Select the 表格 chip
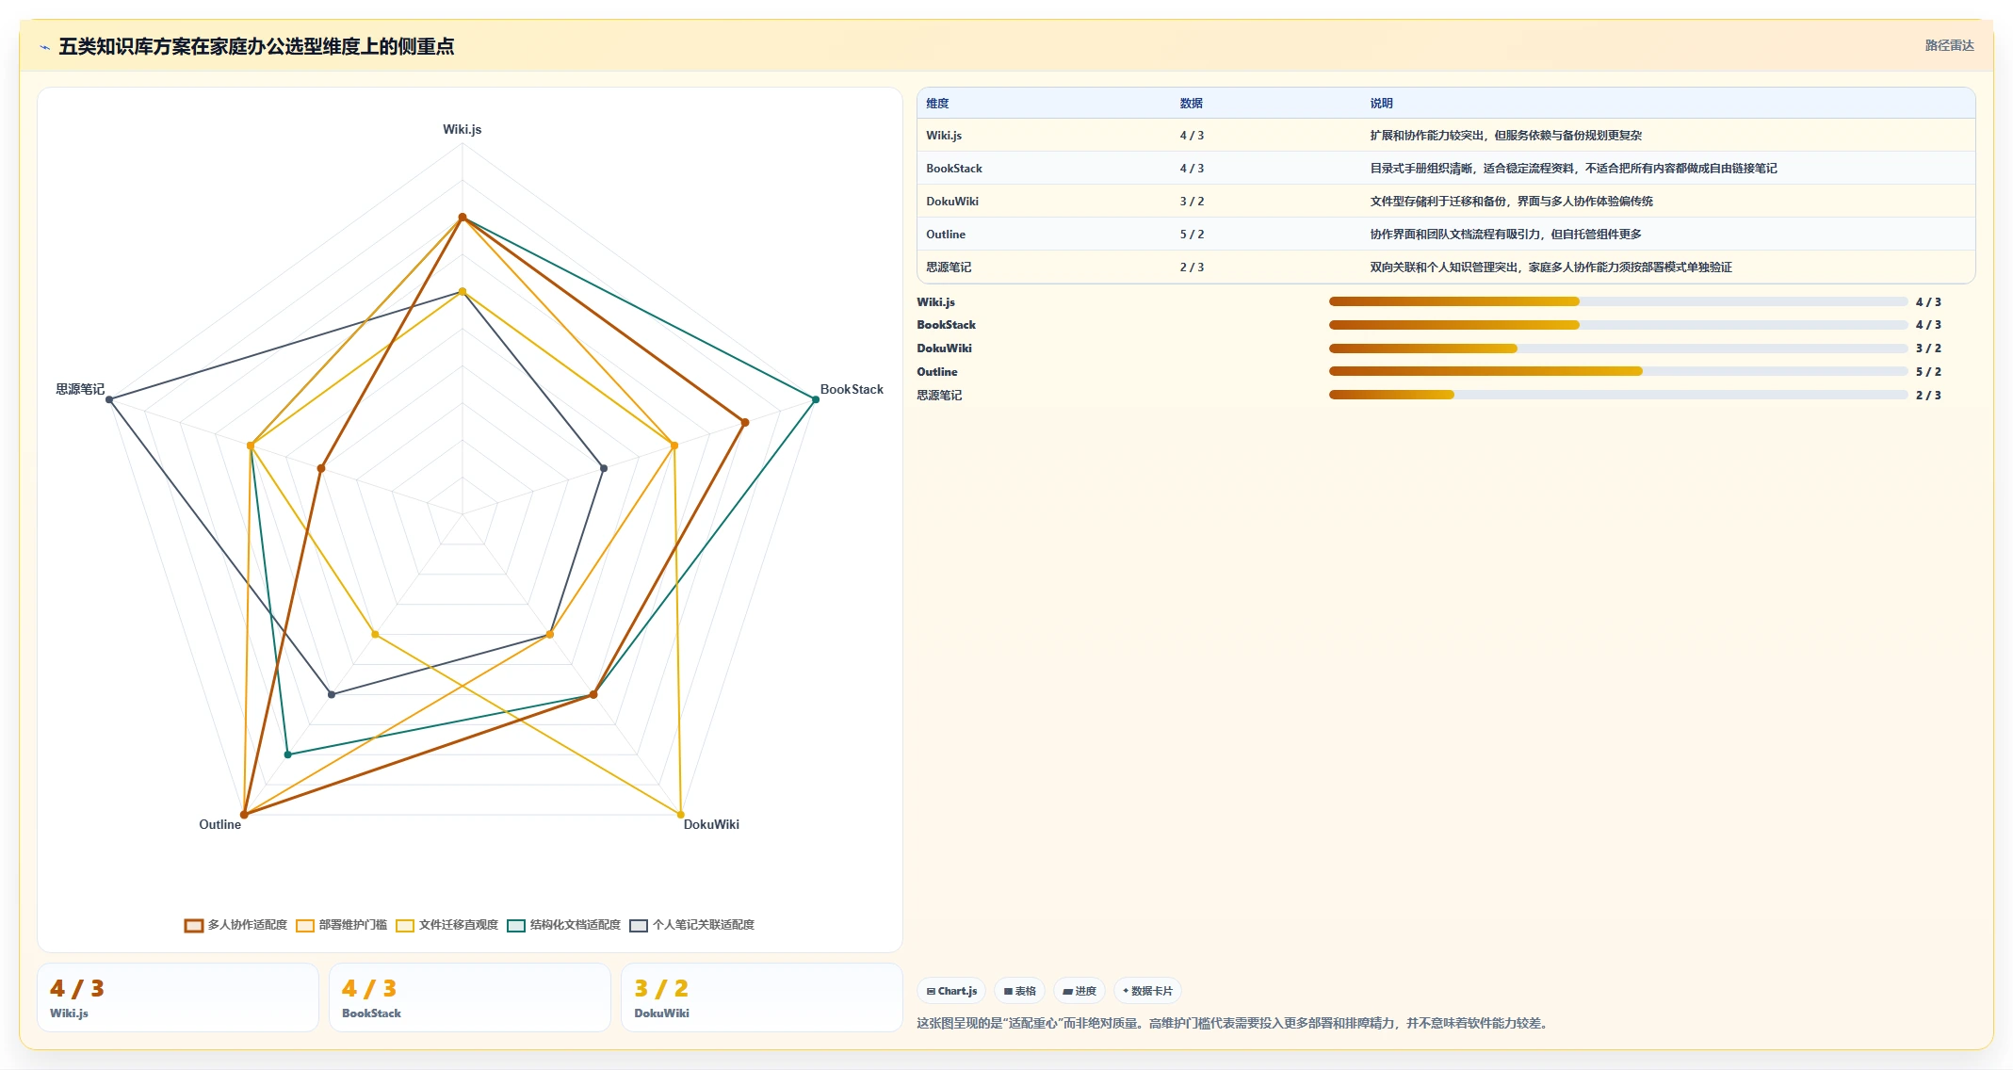The width and height of the screenshot is (2013, 1070). click(1019, 991)
